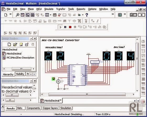The image size is (147, 117).
Task: Open the Simulate menu
Action: tap(49, 9)
